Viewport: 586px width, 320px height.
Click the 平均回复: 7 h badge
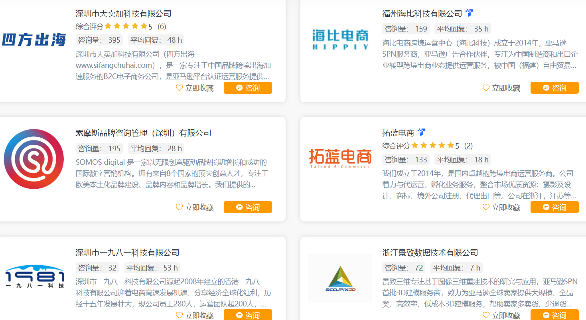coord(457,268)
